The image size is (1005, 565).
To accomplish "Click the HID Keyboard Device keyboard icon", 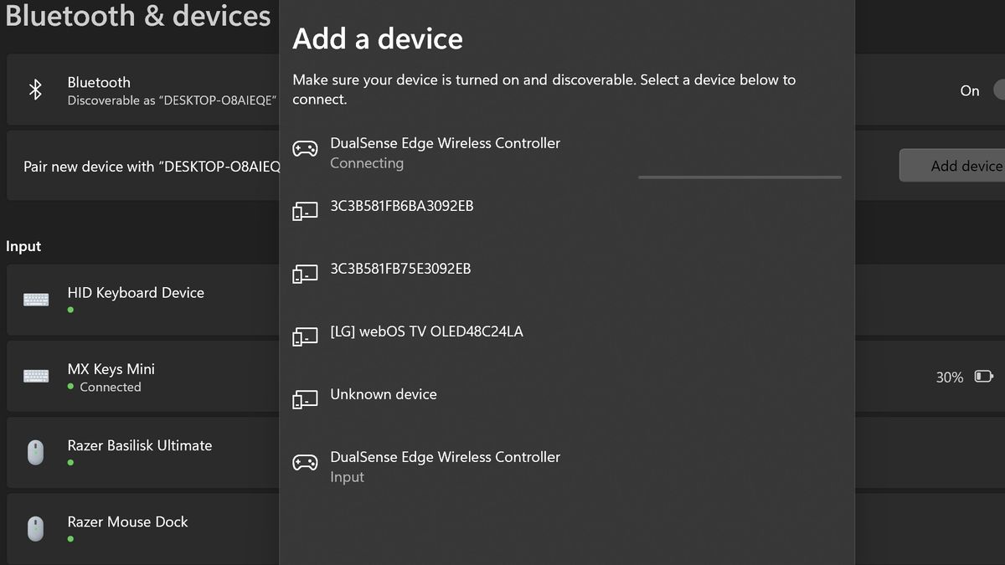I will 35,299.
